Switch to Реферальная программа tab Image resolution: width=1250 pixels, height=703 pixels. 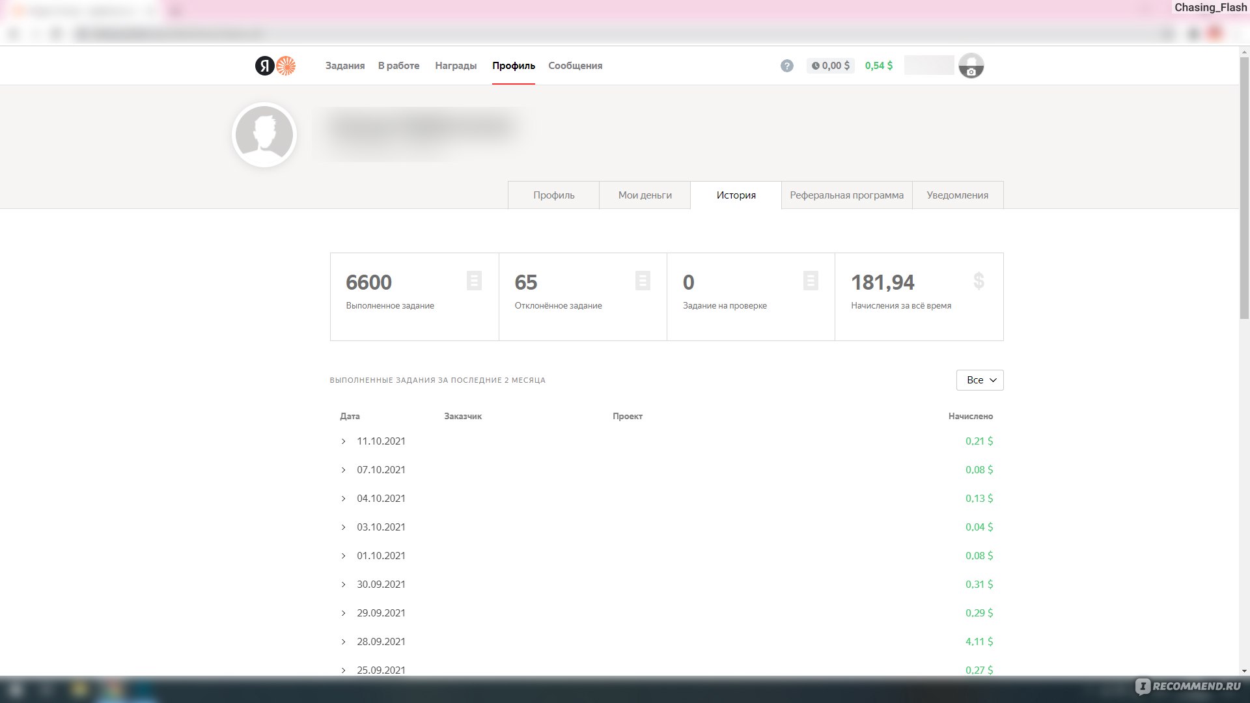pyautogui.click(x=846, y=195)
